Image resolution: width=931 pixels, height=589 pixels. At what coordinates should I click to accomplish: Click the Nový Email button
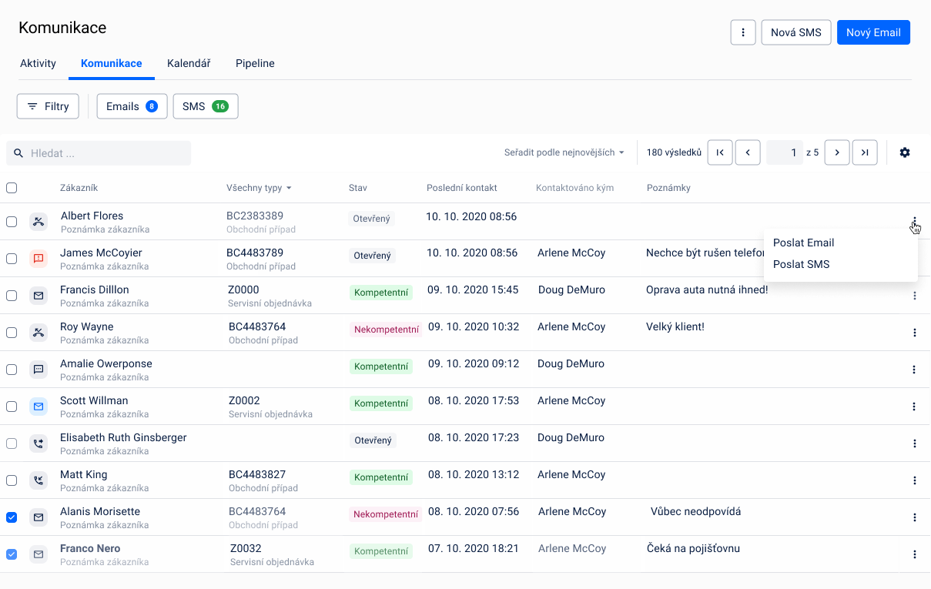pyautogui.click(x=873, y=32)
